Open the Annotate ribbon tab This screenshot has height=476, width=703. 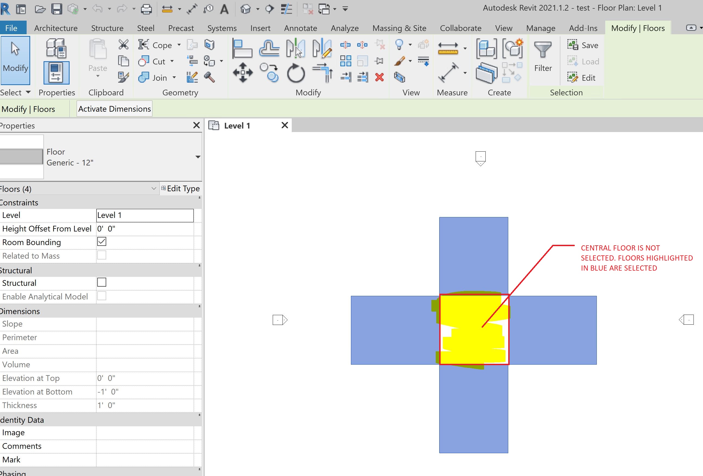point(300,28)
